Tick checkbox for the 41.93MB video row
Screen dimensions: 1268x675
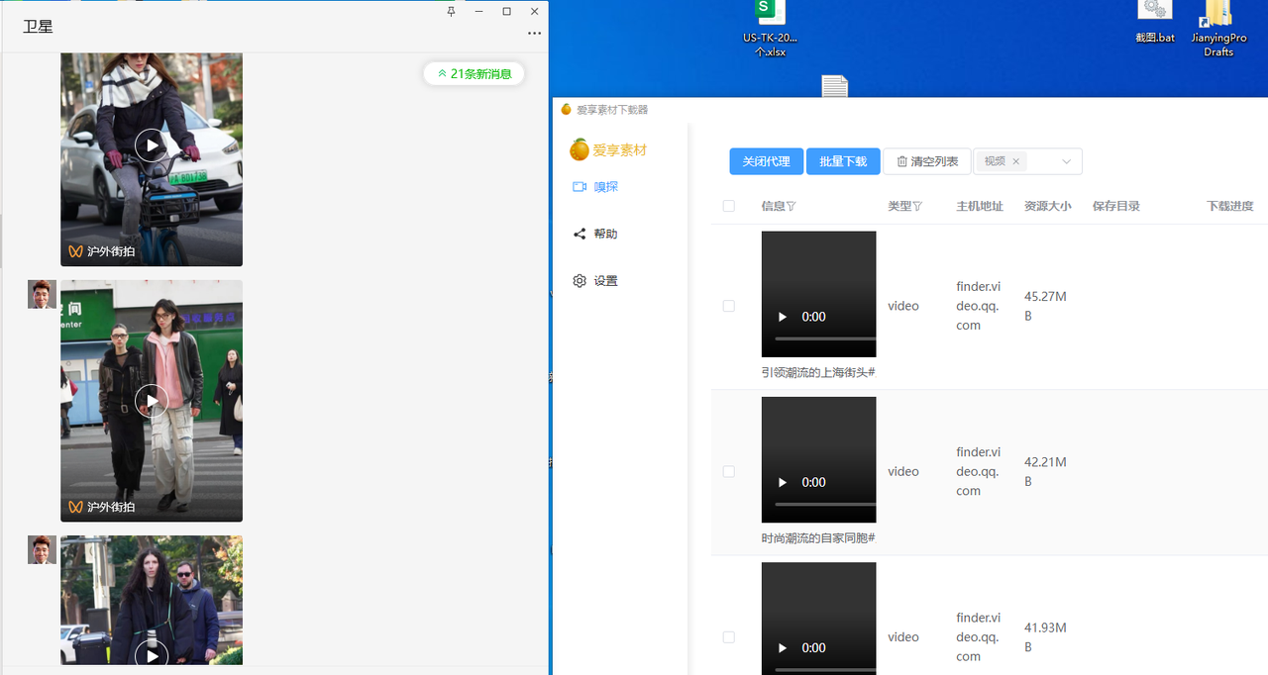pos(729,637)
